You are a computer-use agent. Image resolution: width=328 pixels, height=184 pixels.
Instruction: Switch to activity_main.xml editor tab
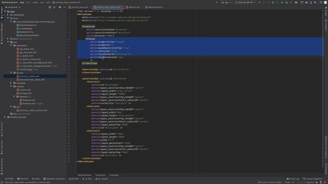tap(78, 7)
